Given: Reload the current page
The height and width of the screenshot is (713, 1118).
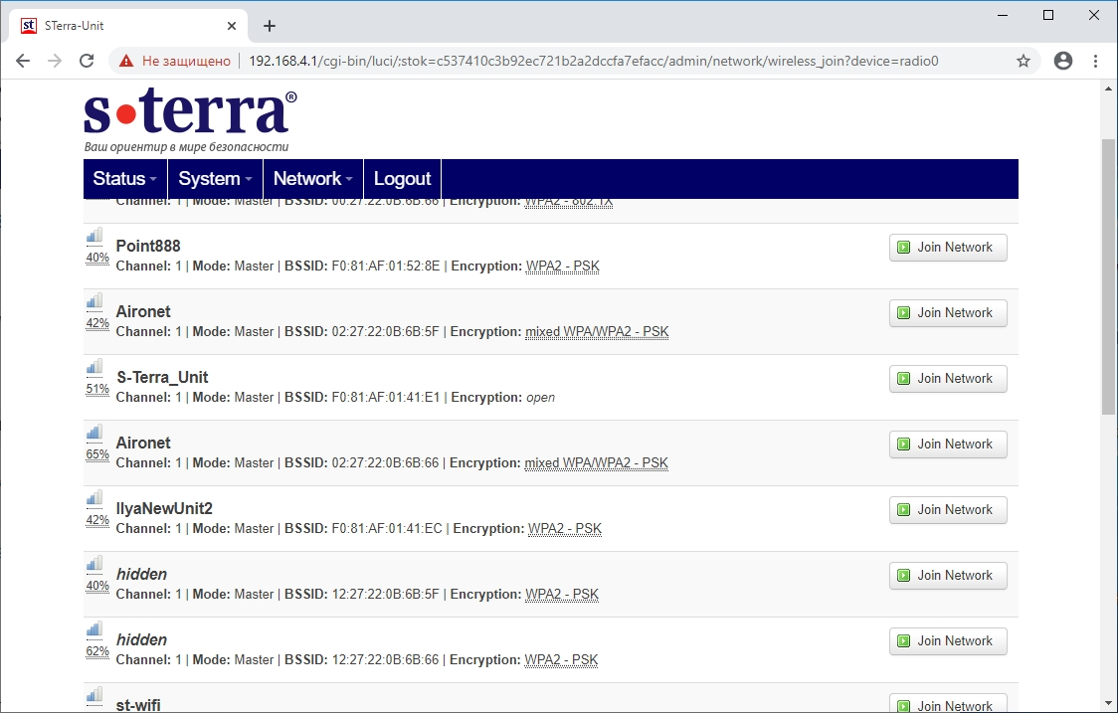Looking at the screenshot, I should tap(87, 61).
